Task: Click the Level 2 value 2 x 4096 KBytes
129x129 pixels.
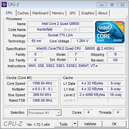Action: pos(92,95)
